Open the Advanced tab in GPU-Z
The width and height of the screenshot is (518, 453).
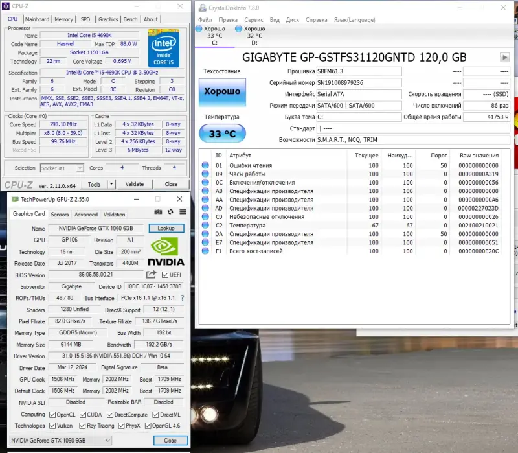[86, 215]
